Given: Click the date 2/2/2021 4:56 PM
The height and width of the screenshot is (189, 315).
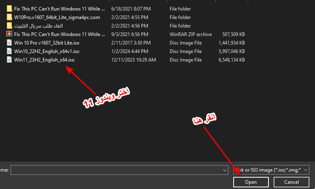Looking at the screenshot, I should (x=130, y=26).
